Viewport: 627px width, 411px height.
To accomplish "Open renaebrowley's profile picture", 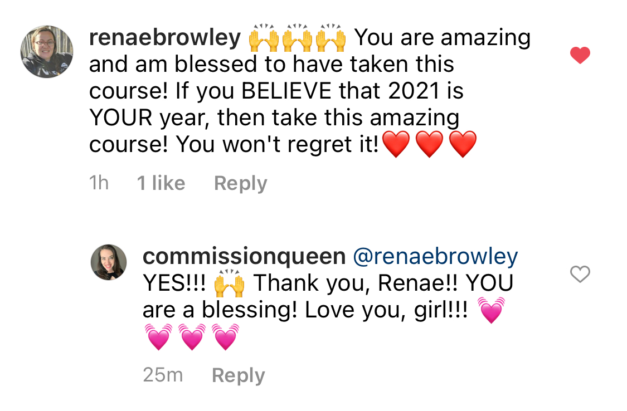I will tap(47, 52).
